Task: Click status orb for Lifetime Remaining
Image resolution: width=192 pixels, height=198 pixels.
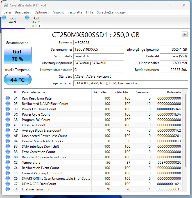Action: click(8, 189)
